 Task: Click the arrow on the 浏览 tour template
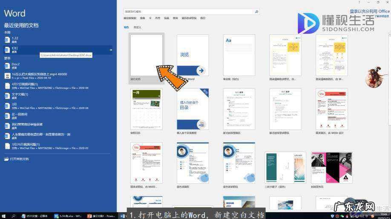[x=201, y=71]
